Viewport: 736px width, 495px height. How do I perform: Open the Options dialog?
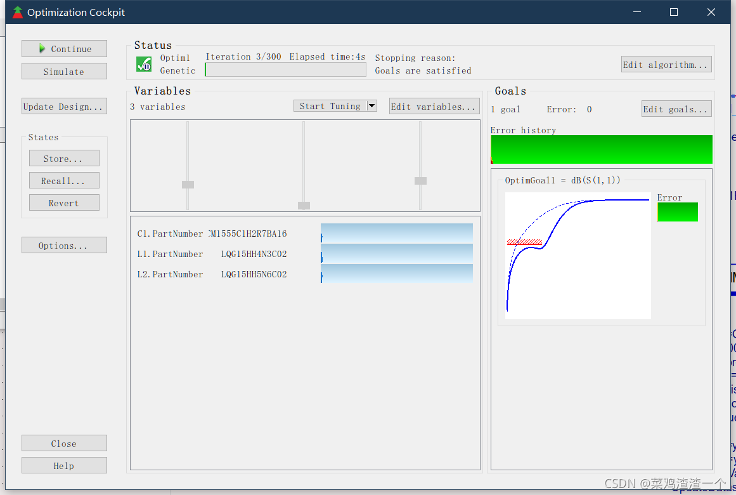pyautogui.click(x=64, y=246)
